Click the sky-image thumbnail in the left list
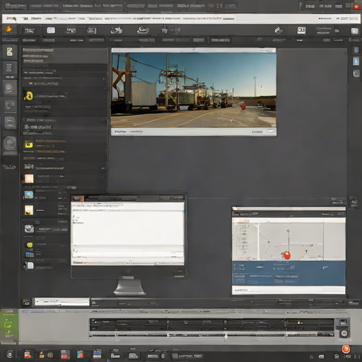This screenshot has height=362, width=362. point(29,194)
